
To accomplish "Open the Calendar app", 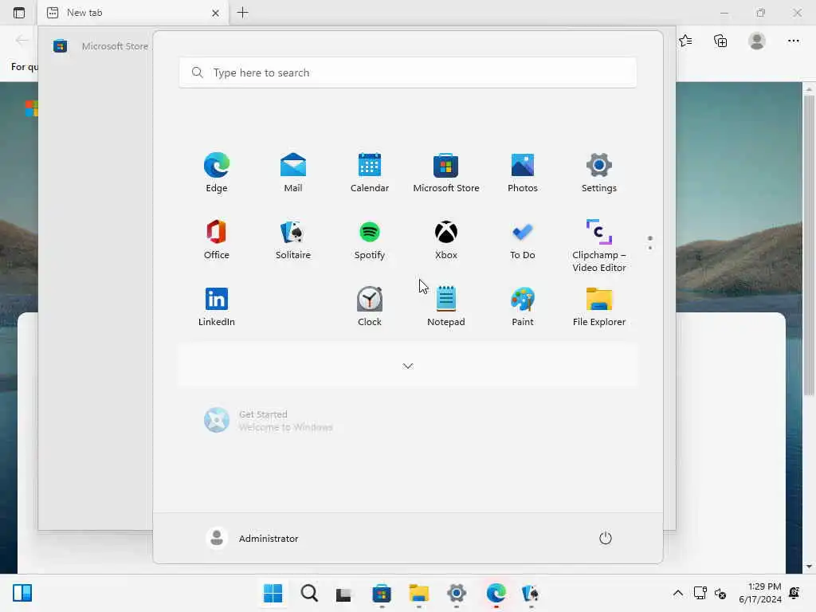I will (x=370, y=172).
